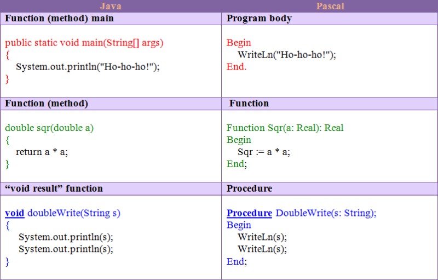This screenshot has width=438, height=280.
Task: Click the "double sqr(double a)" line
Action: coord(49,128)
